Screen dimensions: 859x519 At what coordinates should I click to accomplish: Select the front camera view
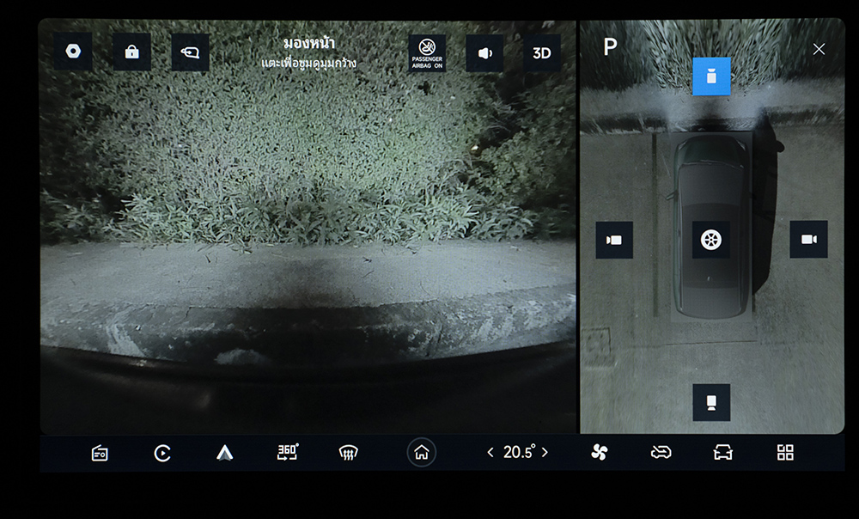click(711, 76)
